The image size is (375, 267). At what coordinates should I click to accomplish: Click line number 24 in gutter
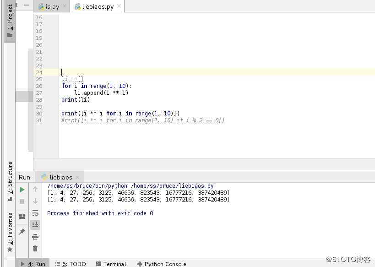(x=39, y=72)
